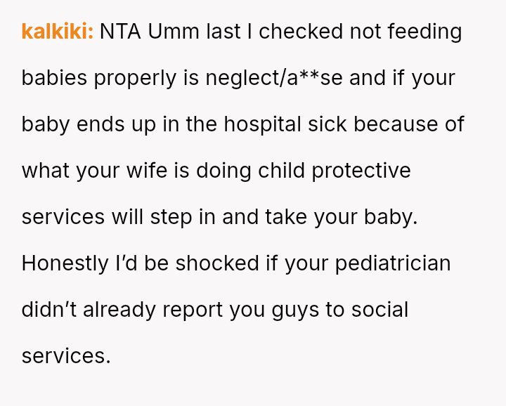Image resolution: width=506 pixels, height=406 pixels.
Task: Select the word "babies" in the comment
Action: [x=54, y=78]
